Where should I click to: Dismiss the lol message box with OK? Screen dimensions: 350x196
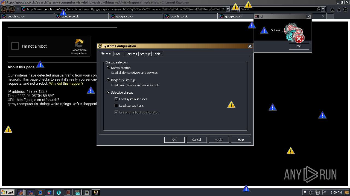click(x=299, y=46)
